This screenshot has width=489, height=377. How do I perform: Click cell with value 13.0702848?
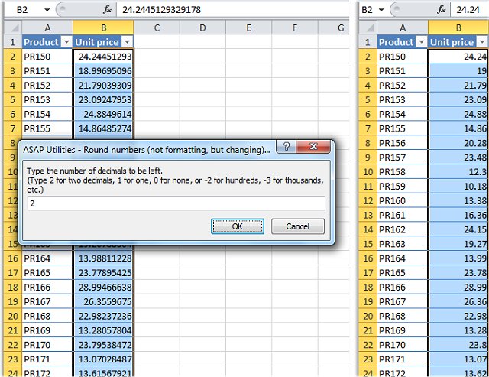(103, 359)
